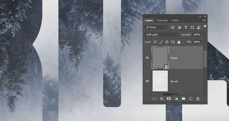Open the Soft Light blend mode dropdown

pos(162,35)
